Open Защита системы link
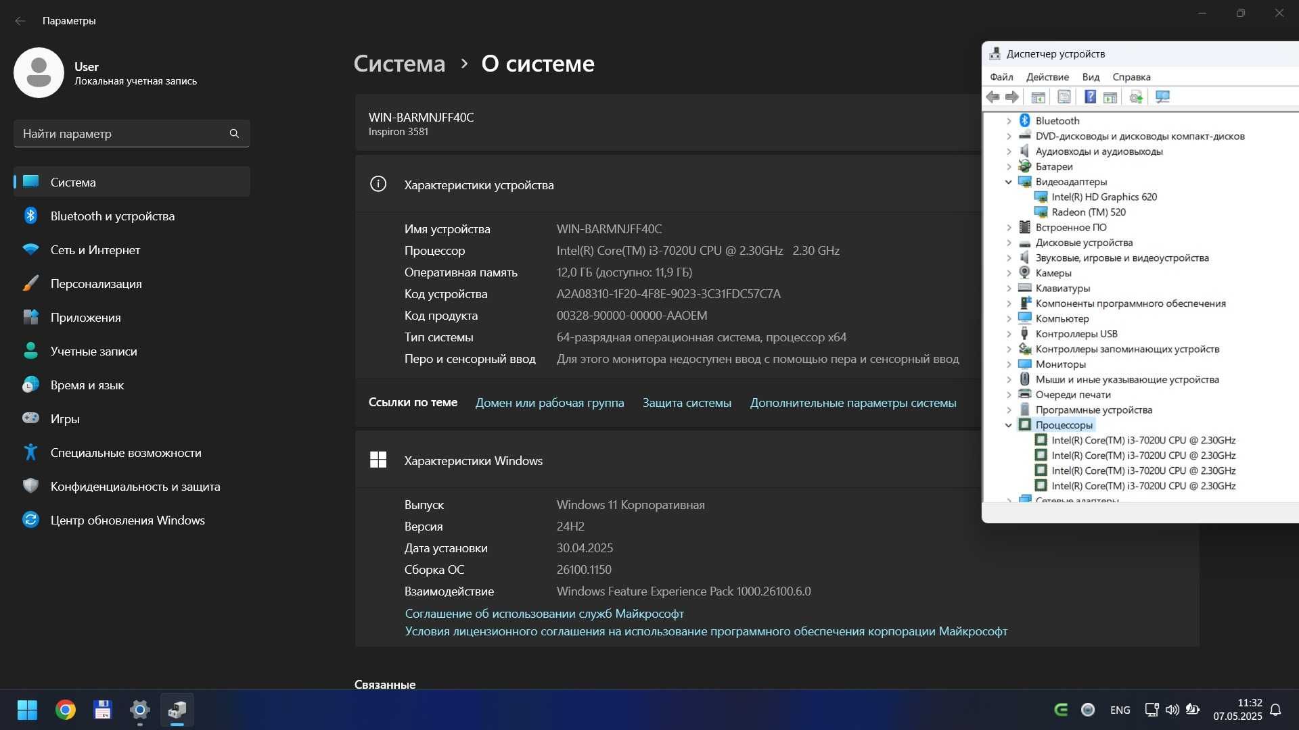 pos(687,403)
